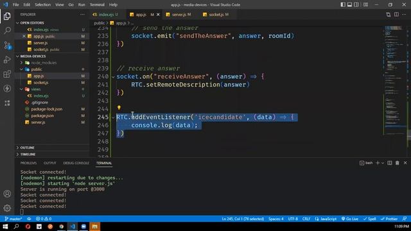Fold code at line 240

pos(113,77)
